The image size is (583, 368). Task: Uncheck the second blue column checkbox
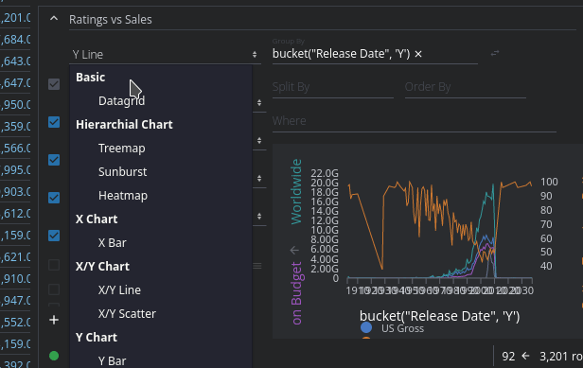[x=54, y=160]
